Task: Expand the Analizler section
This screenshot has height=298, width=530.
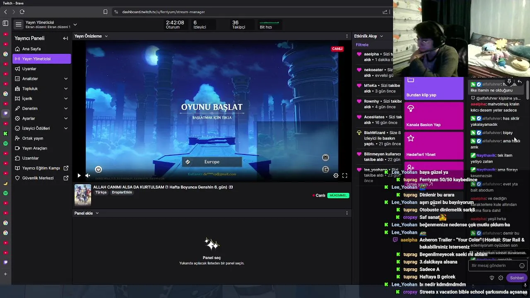Action: pos(41,79)
